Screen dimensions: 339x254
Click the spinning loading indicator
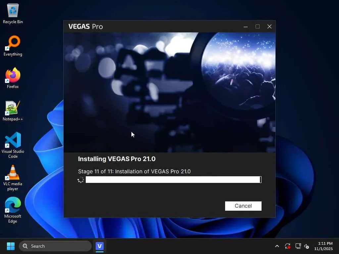(x=81, y=180)
